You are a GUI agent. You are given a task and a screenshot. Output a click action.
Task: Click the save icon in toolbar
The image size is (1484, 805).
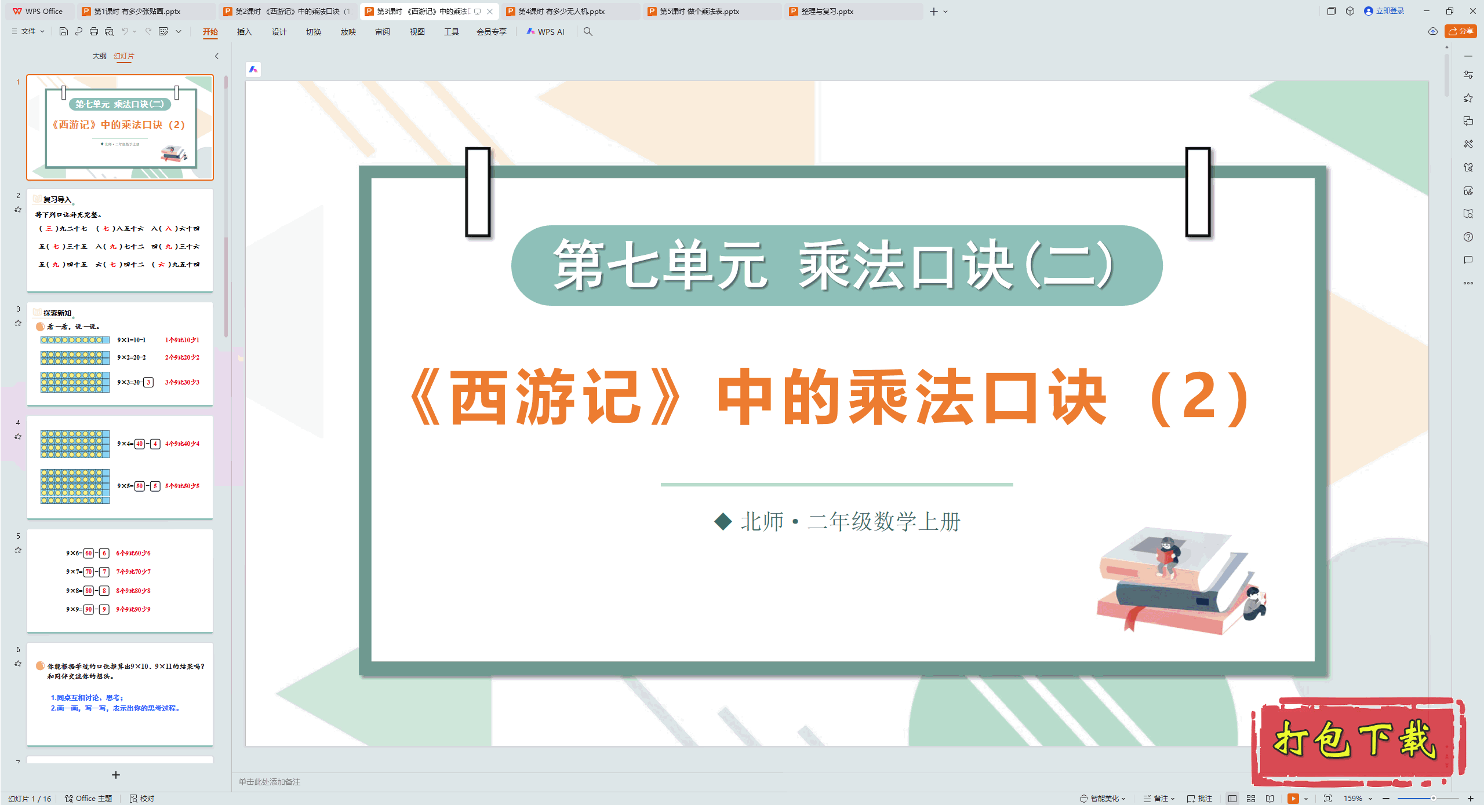(x=64, y=31)
